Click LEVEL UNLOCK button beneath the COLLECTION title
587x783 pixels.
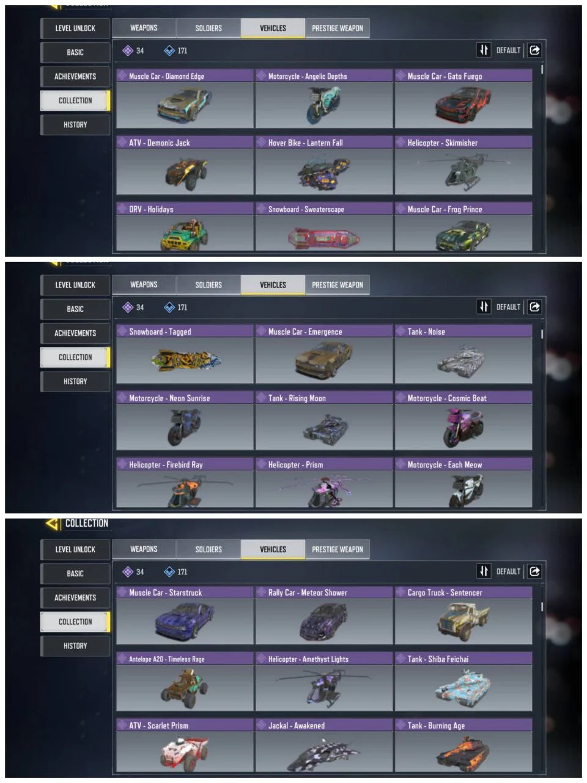[x=75, y=549]
